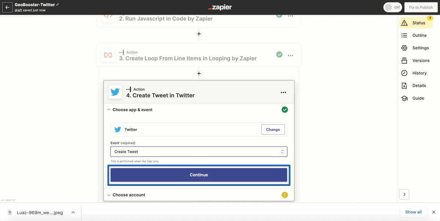440x221 pixels.
Task: Click the Fix to Publish button
Action: point(421,7)
